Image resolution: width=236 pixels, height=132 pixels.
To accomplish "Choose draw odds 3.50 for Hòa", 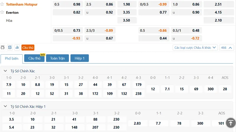I will coord(127,20).
